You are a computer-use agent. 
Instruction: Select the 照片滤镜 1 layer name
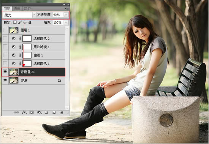(x=41, y=47)
